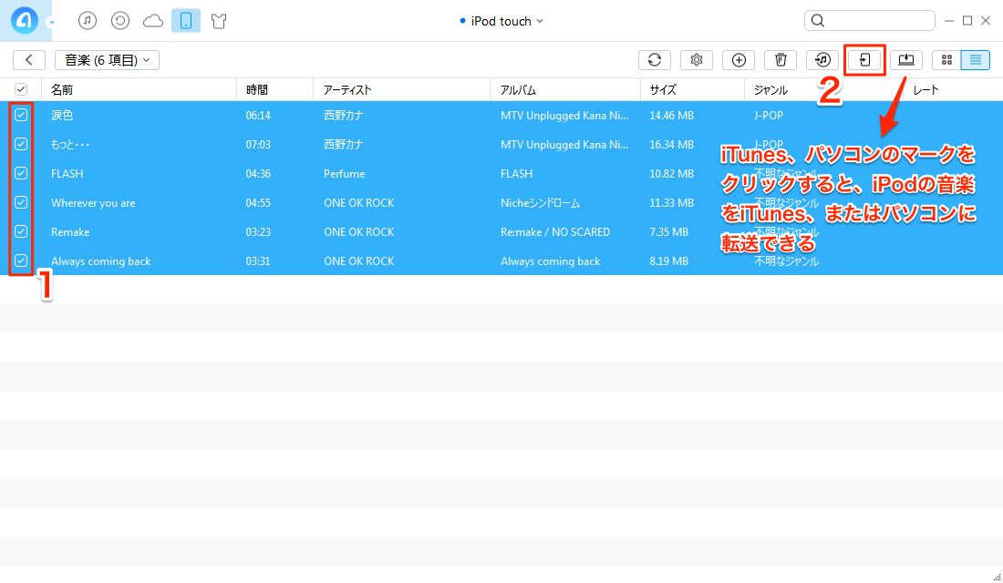The image size is (1003, 583).
Task: Sort by the 時間 column header
Action: pyautogui.click(x=257, y=90)
